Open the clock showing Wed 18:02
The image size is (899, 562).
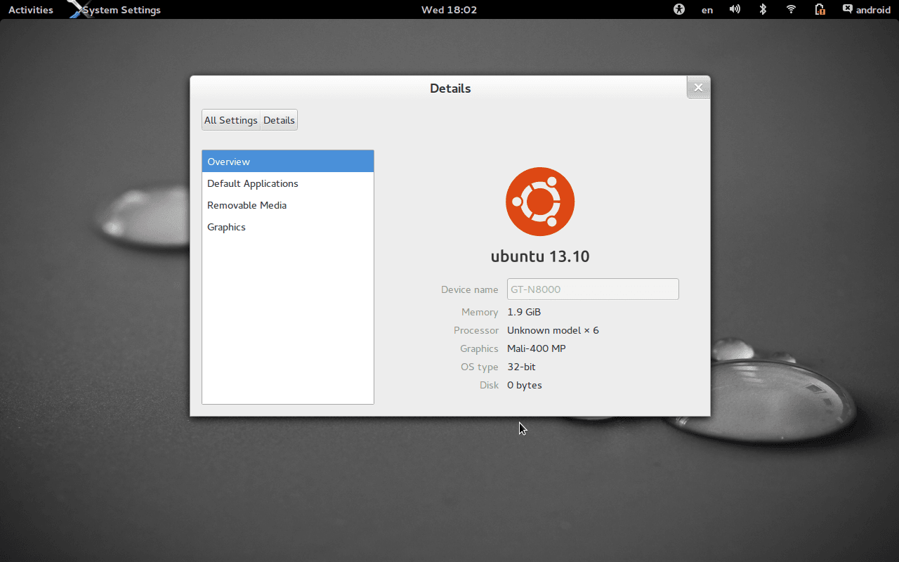click(x=449, y=10)
